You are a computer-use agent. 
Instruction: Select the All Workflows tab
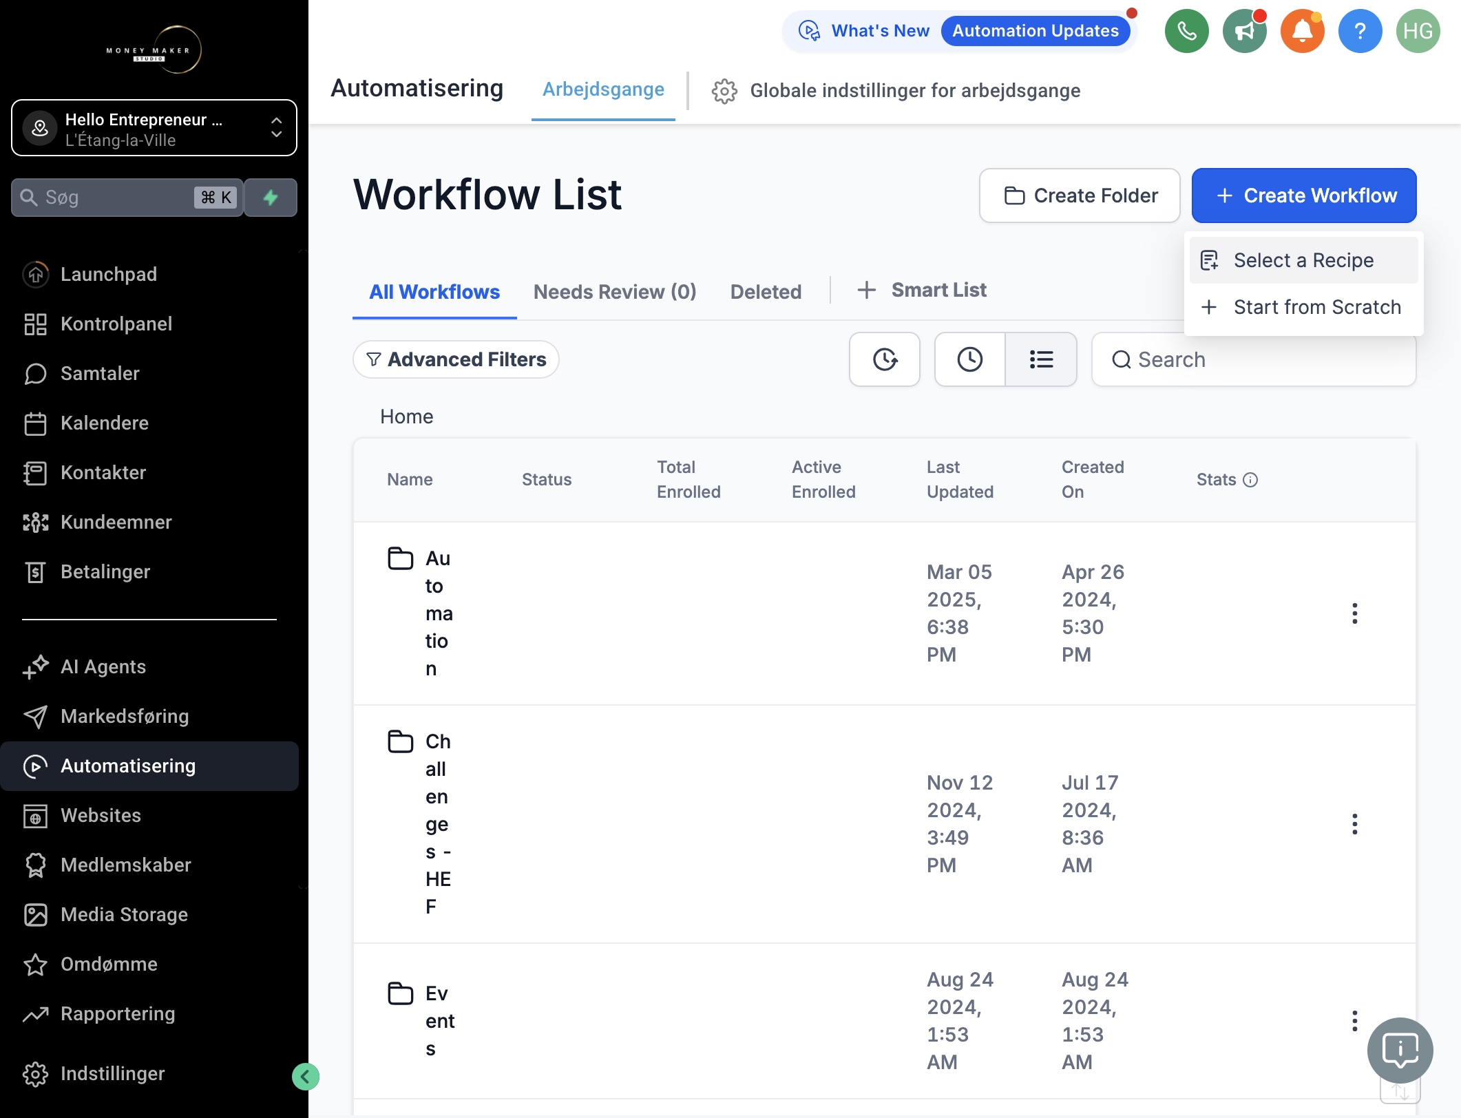pos(434,292)
